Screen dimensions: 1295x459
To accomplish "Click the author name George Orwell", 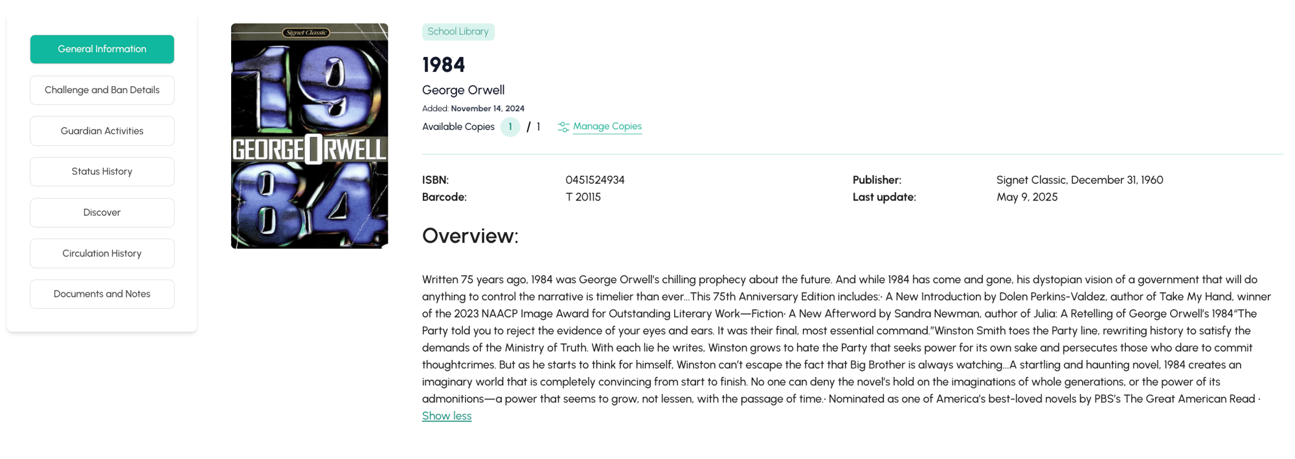I will click(463, 90).
